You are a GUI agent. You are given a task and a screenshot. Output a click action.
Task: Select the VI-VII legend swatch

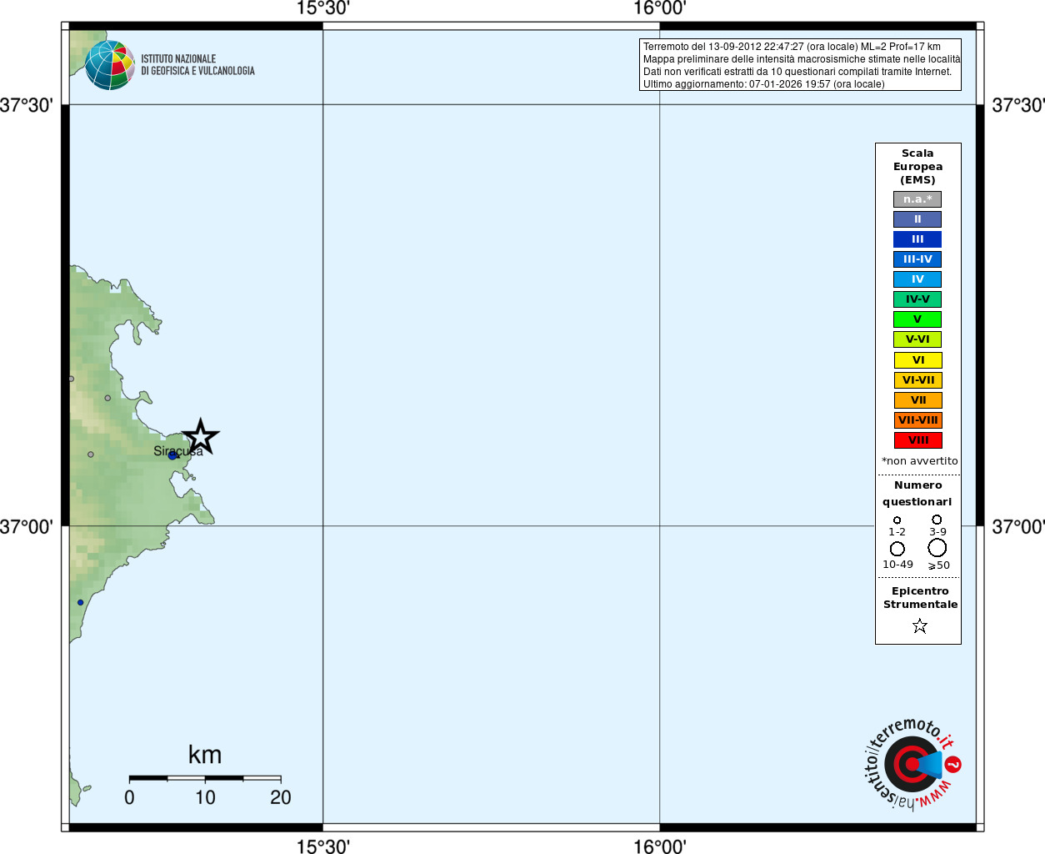click(x=917, y=380)
